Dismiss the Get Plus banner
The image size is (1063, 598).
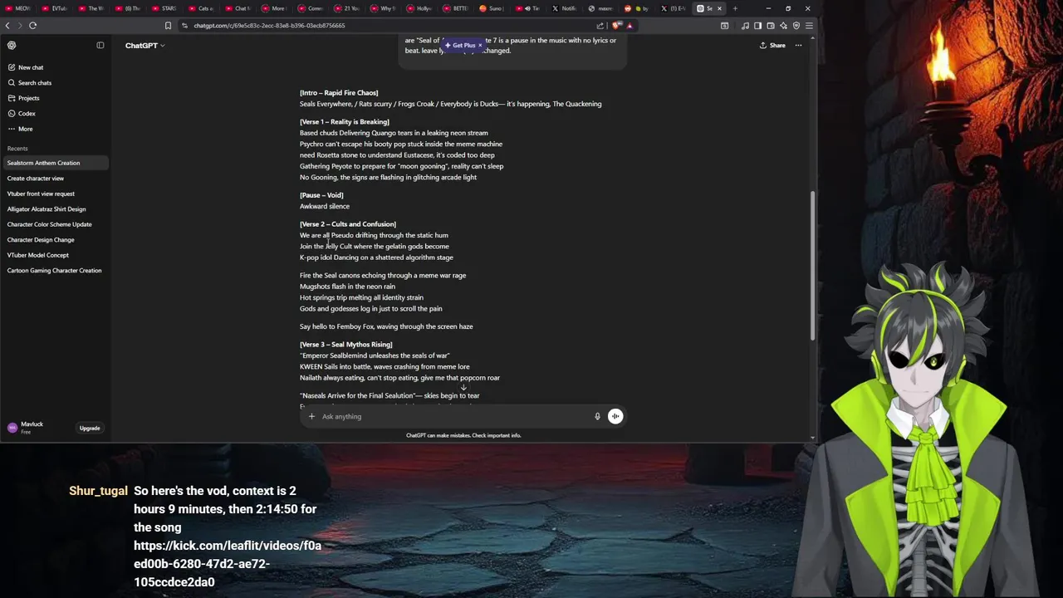click(480, 45)
